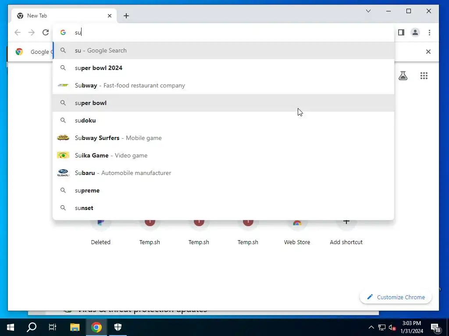Choose the 'sudoku' suggestion
Screen dimensions: 449x336
coord(224,120)
